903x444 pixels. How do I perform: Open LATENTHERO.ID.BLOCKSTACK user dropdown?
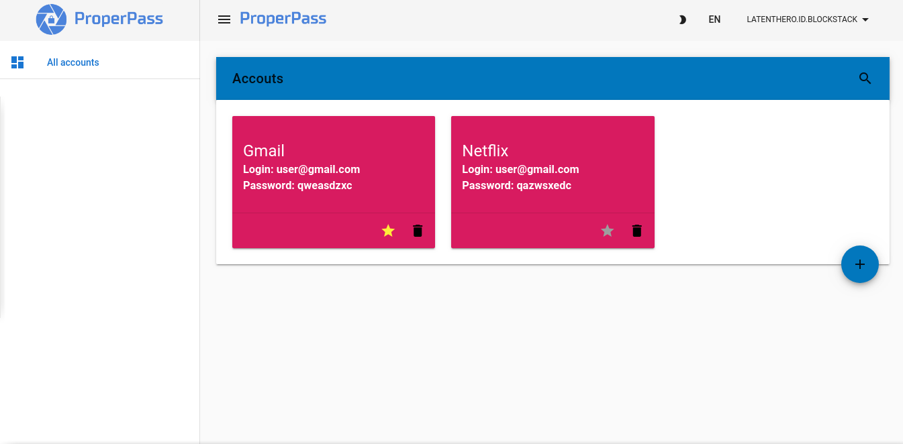(808, 19)
